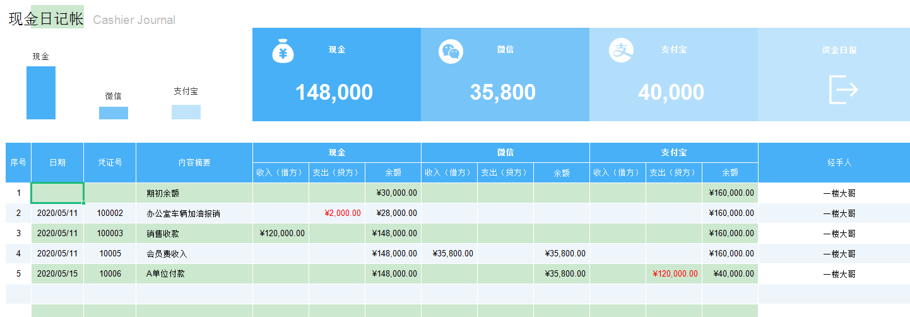Image resolution: width=910 pixels, height=317 pixels.
Task: Select the tall 现金 bar in chart
Action: click(x=41, y=93)
